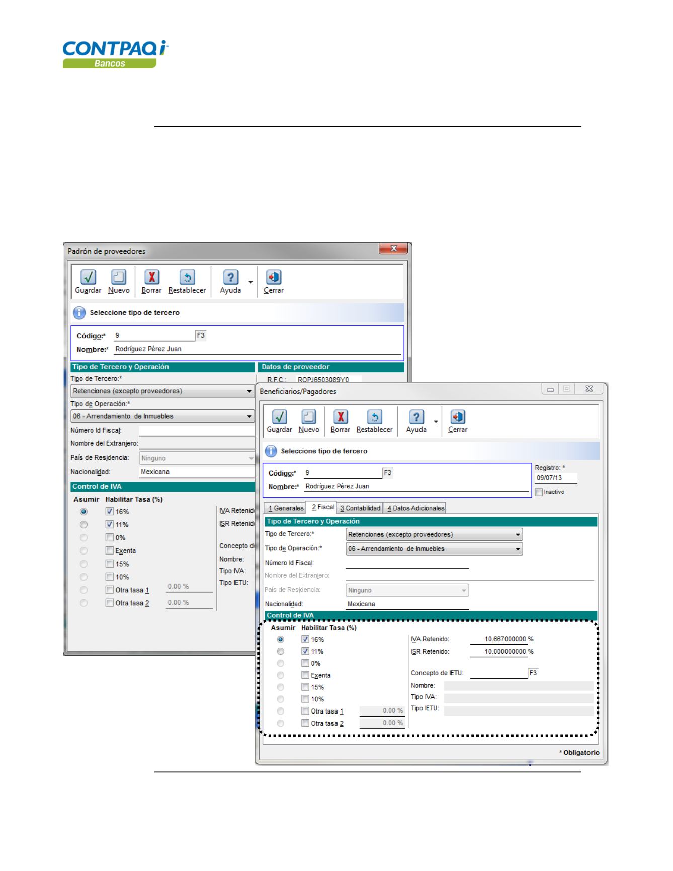This screenshot has width=673, height=871.
Task: Click Restablecer icon in Beneficiarios/Pagadores toolbar
Action: [374, 417]
